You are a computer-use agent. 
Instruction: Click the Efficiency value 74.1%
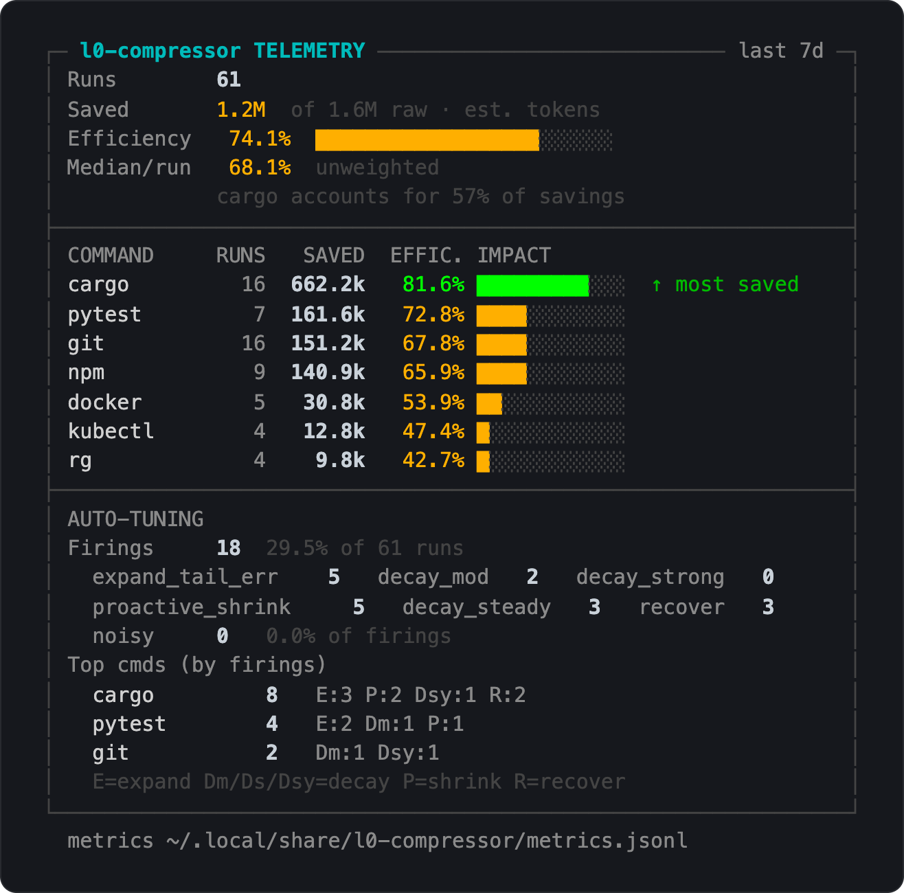coord(260,139)
